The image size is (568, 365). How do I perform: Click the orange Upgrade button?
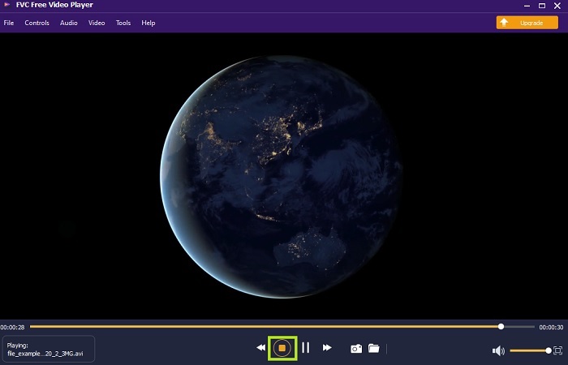pos(527,23)
